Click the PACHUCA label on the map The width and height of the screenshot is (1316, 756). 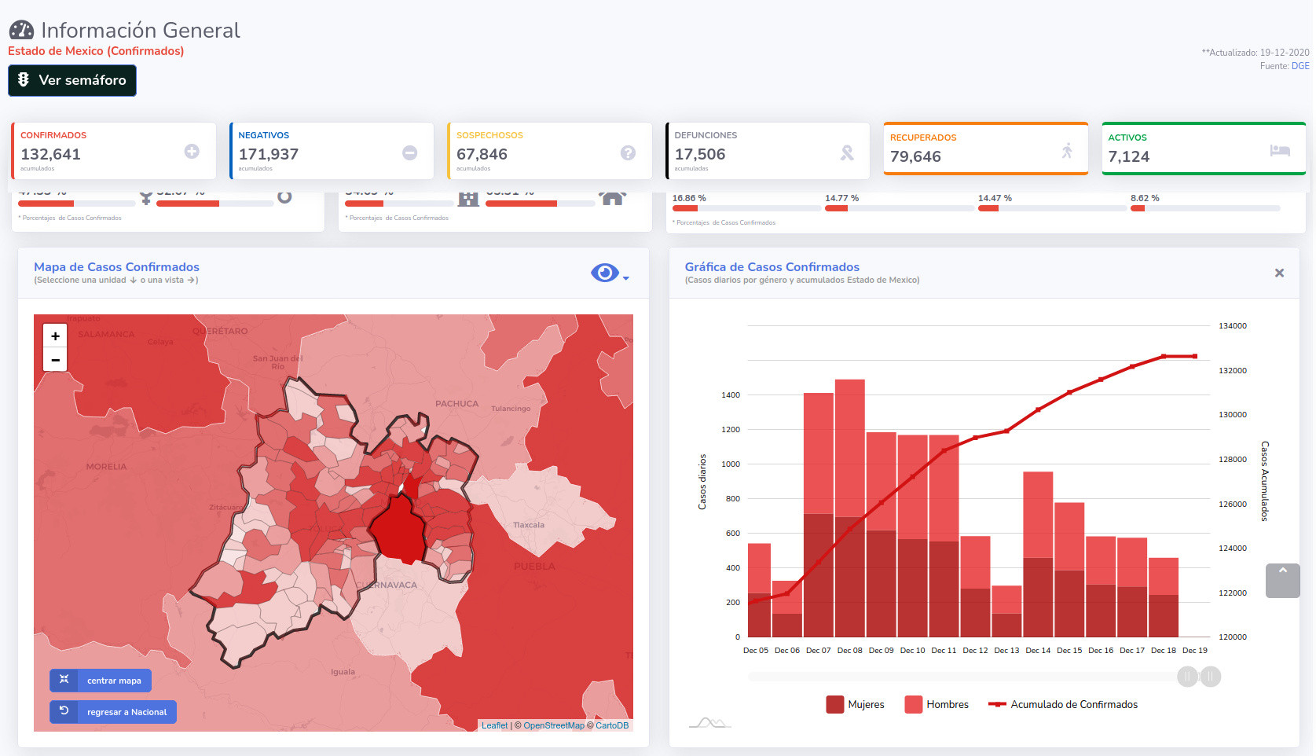tap(456, 403)
